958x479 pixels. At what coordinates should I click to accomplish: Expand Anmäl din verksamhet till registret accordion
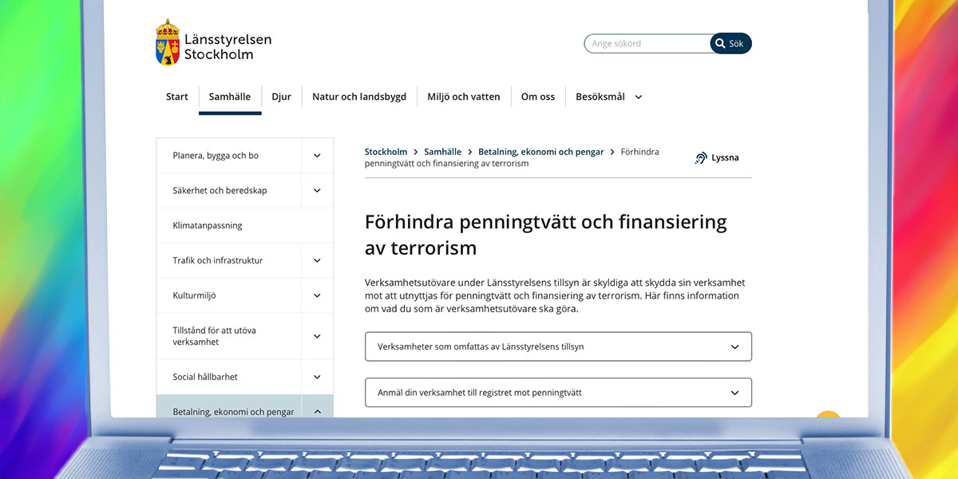pyautogui.click(x=558, y=393)
